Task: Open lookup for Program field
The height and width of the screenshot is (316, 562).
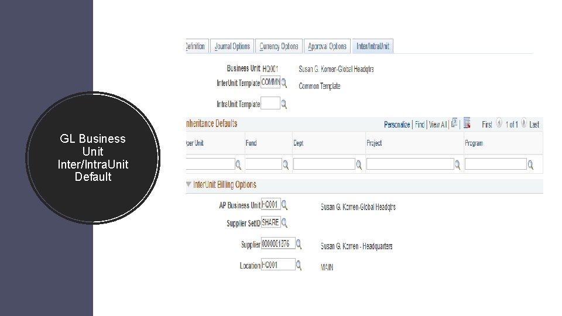Action: coord(530,165)
